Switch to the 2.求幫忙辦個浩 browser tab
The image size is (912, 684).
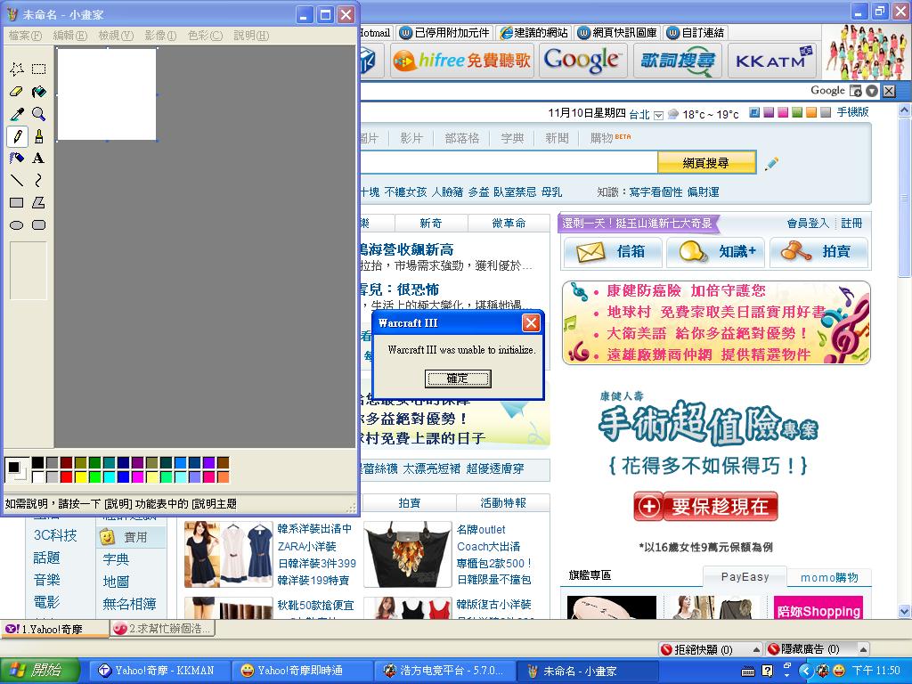(164, 629)
